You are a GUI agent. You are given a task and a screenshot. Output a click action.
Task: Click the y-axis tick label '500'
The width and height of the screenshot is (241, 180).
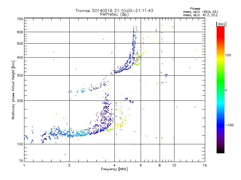20,43
